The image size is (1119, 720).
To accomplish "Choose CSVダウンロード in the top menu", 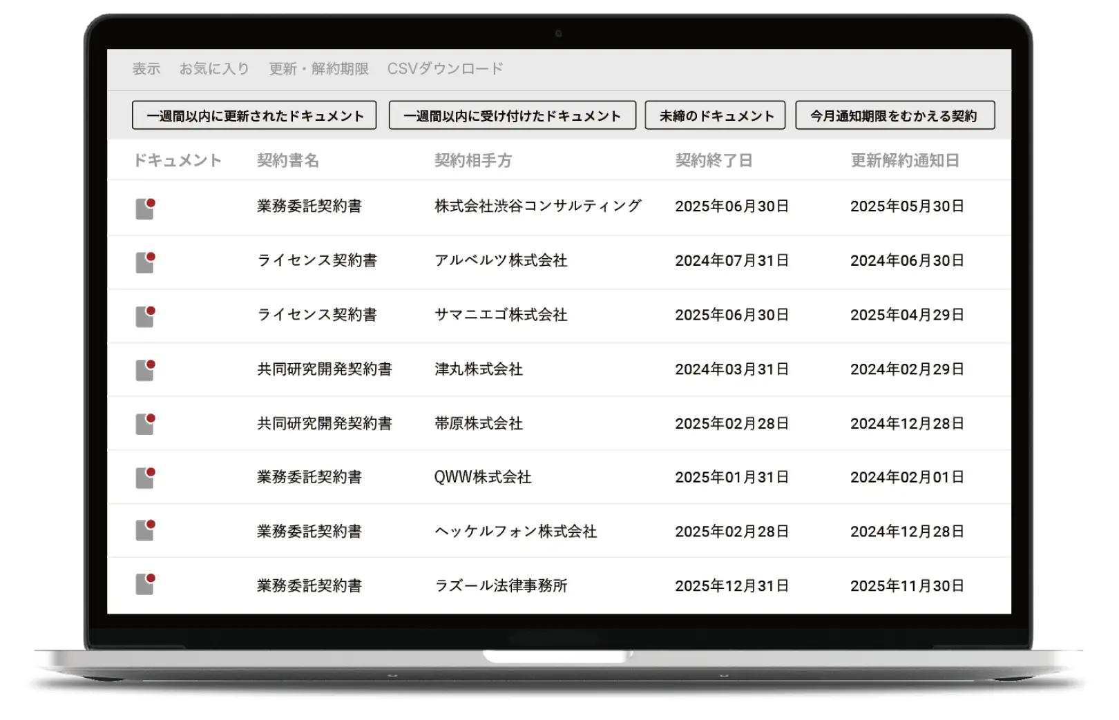I will [x=445, y=69].
